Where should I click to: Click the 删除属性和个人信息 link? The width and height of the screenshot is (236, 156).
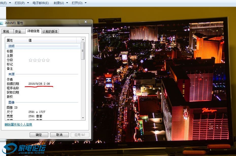click(x=18, y=125)
